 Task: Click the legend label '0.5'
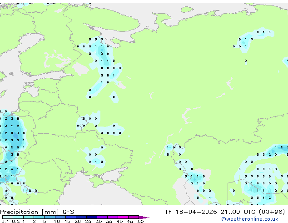pos(16,221)
